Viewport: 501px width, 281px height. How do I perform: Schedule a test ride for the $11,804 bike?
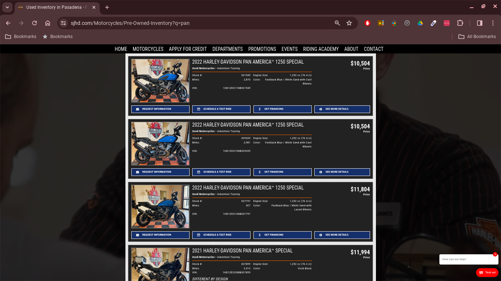[x=221, y=235]
